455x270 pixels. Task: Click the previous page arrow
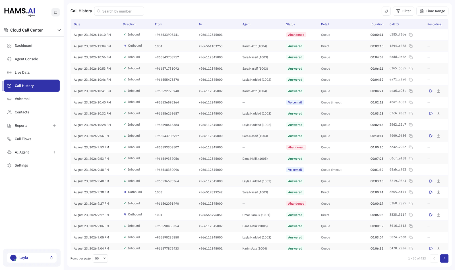click(434, 258)
